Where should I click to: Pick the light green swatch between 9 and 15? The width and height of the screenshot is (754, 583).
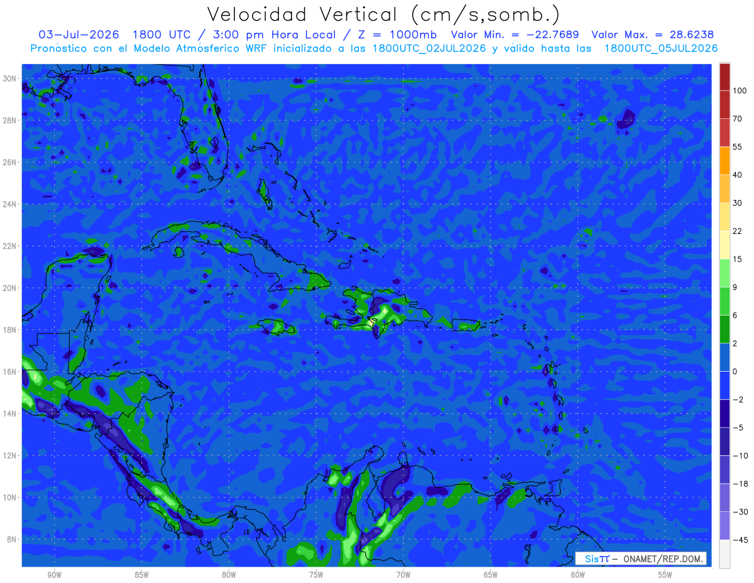click(724, 273)
